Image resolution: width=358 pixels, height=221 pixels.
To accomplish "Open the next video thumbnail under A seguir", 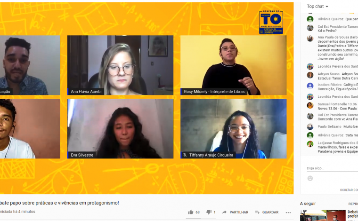I will coord(323,215).
